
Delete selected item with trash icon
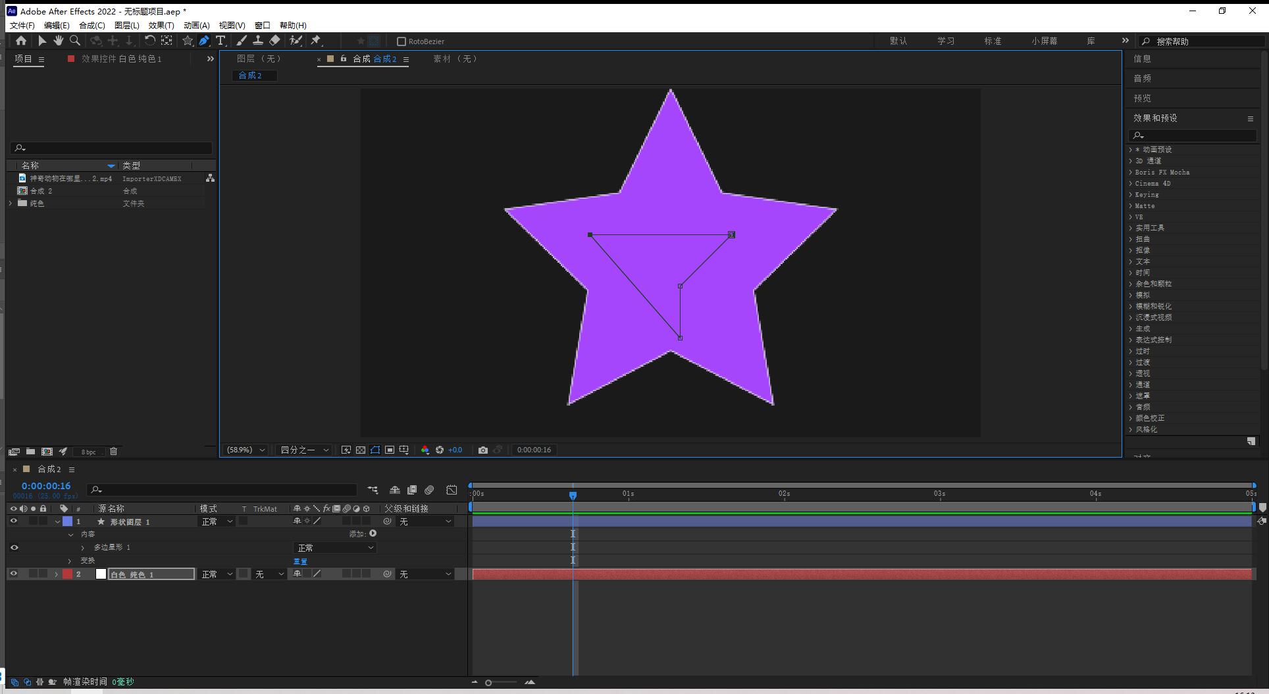tap(113, 452)
